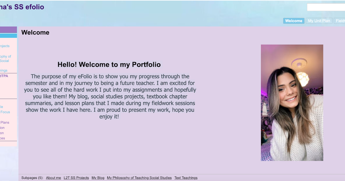Click the bottom-most link in the left sidebar
This screenshot has width=345, height=181.
[3, 138]
